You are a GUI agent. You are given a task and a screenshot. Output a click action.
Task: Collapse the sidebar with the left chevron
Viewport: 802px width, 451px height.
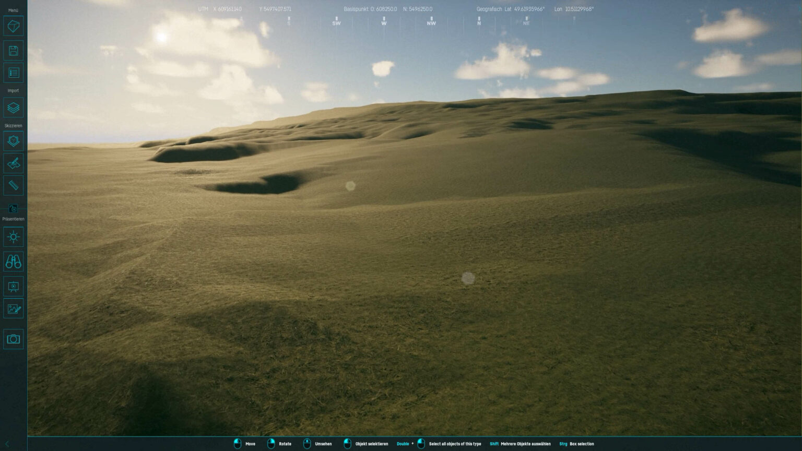[7, 444]
